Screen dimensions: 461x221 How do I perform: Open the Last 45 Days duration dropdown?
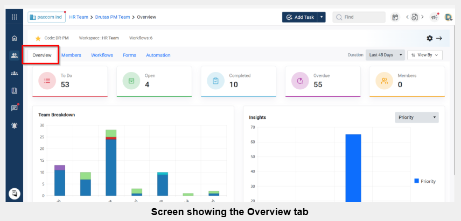coord(385,55)
